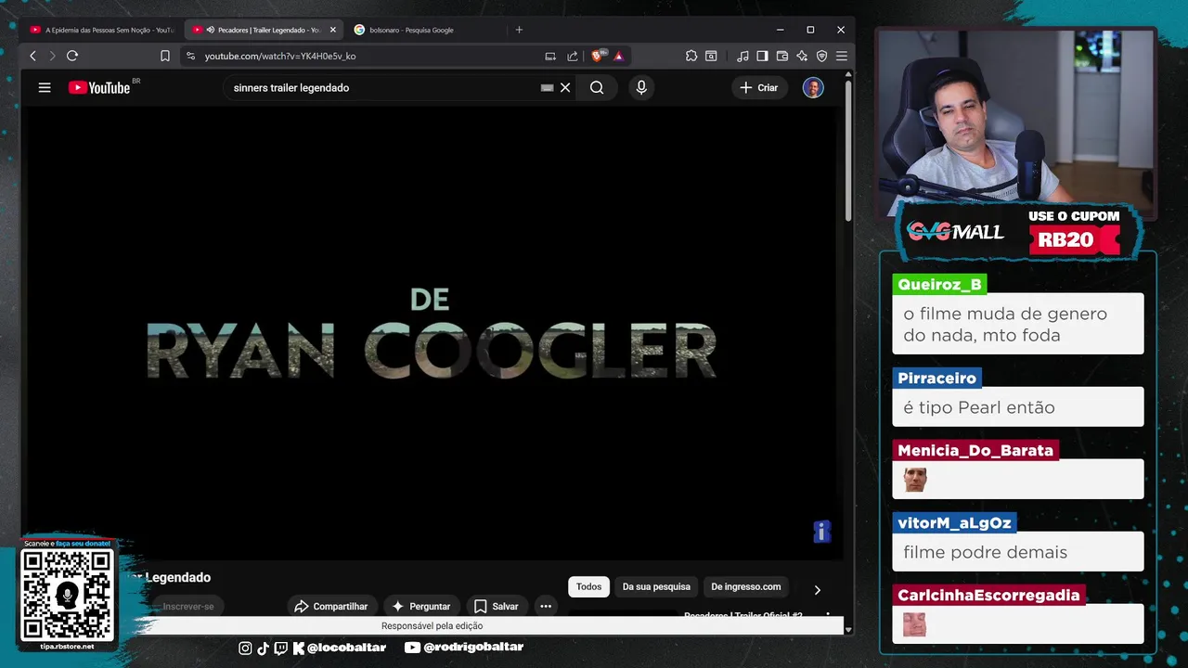Open the Brave VPN shield icon
Screen dimensions: 1188x668
tap(821, 56)
